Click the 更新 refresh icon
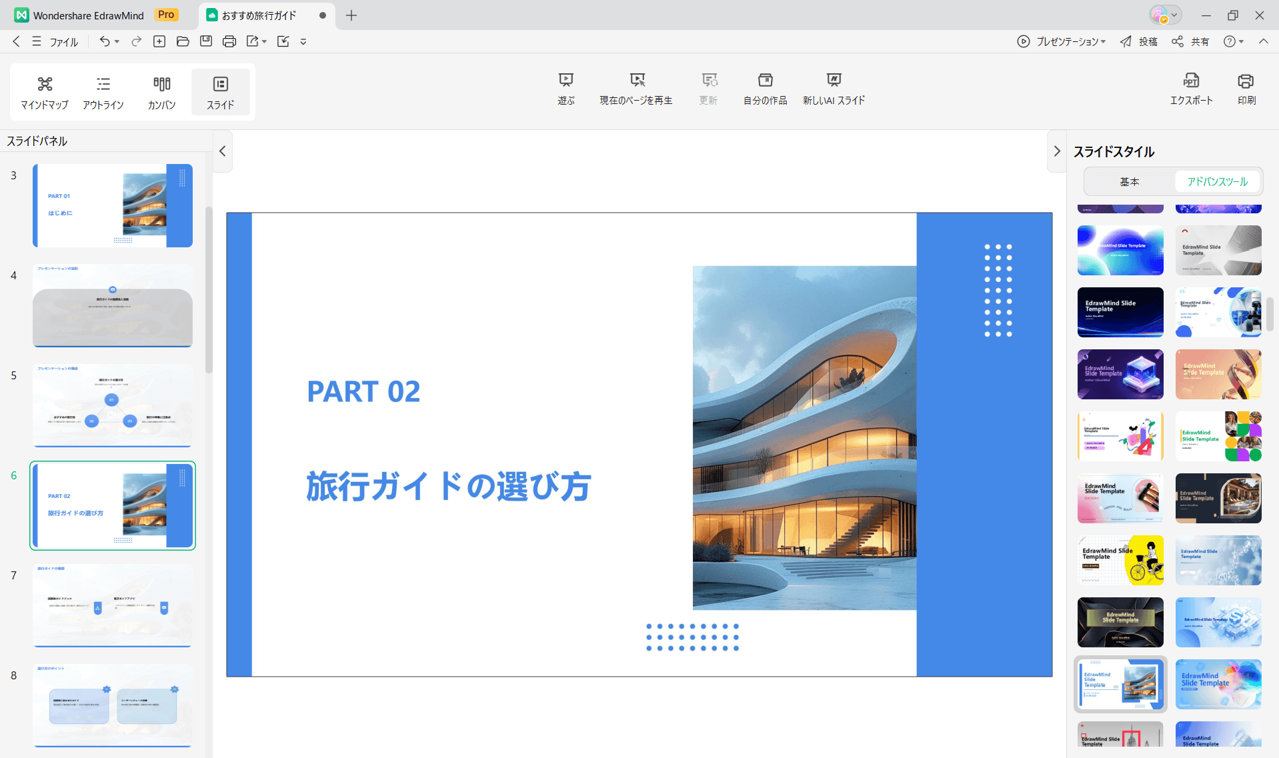Image resolution: width=1279 pixels, height=758 pixels. (708, 89)
